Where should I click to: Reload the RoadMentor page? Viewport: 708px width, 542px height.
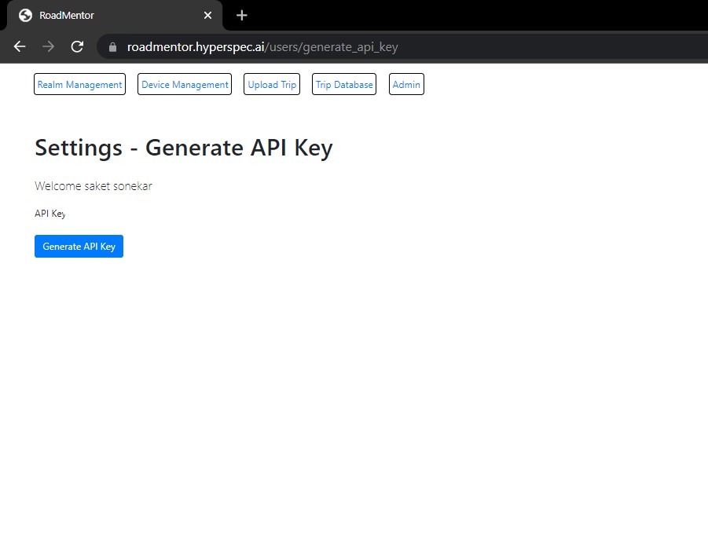pos(77,46)
